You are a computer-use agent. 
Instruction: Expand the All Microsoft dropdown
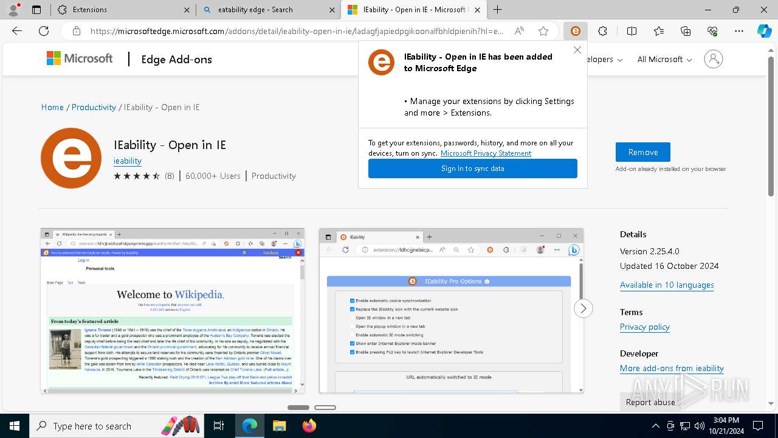664,59
